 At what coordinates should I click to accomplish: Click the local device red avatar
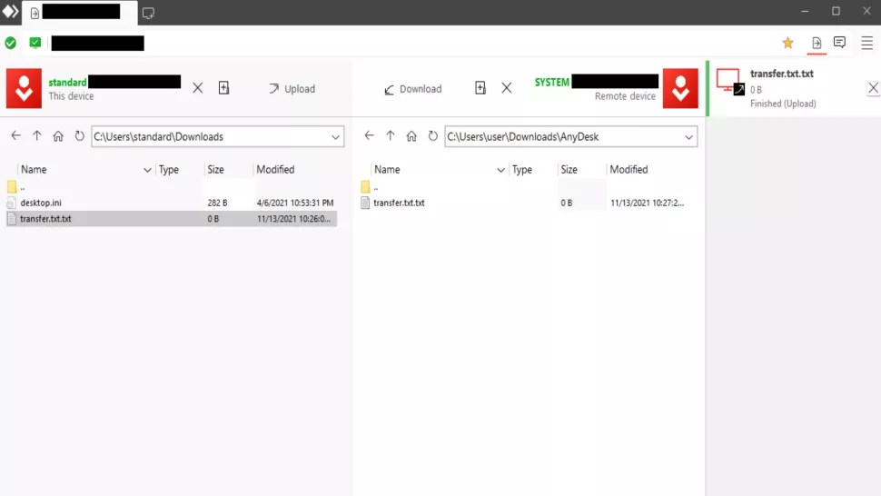24,88
